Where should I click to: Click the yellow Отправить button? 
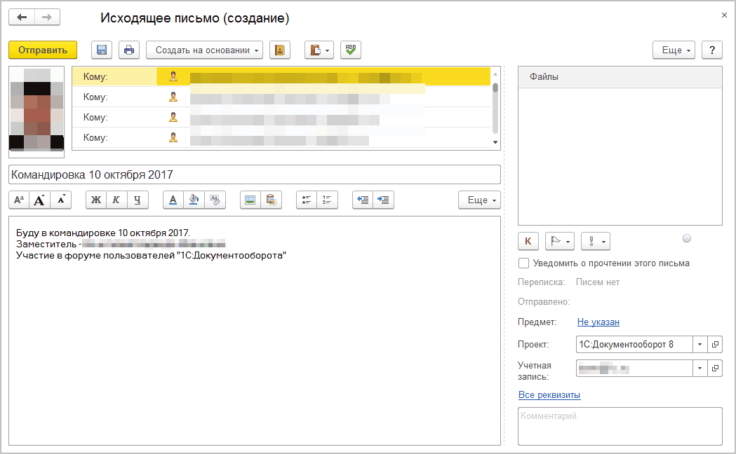43,50
